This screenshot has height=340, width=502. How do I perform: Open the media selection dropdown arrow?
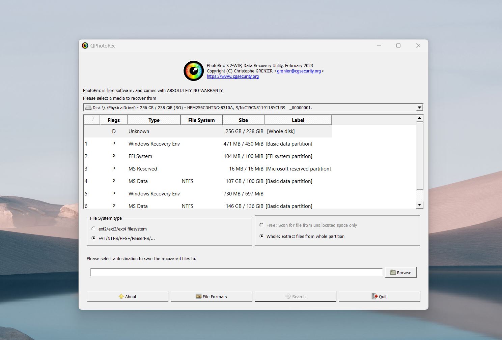pyautogui.click(x=419, y=107)
